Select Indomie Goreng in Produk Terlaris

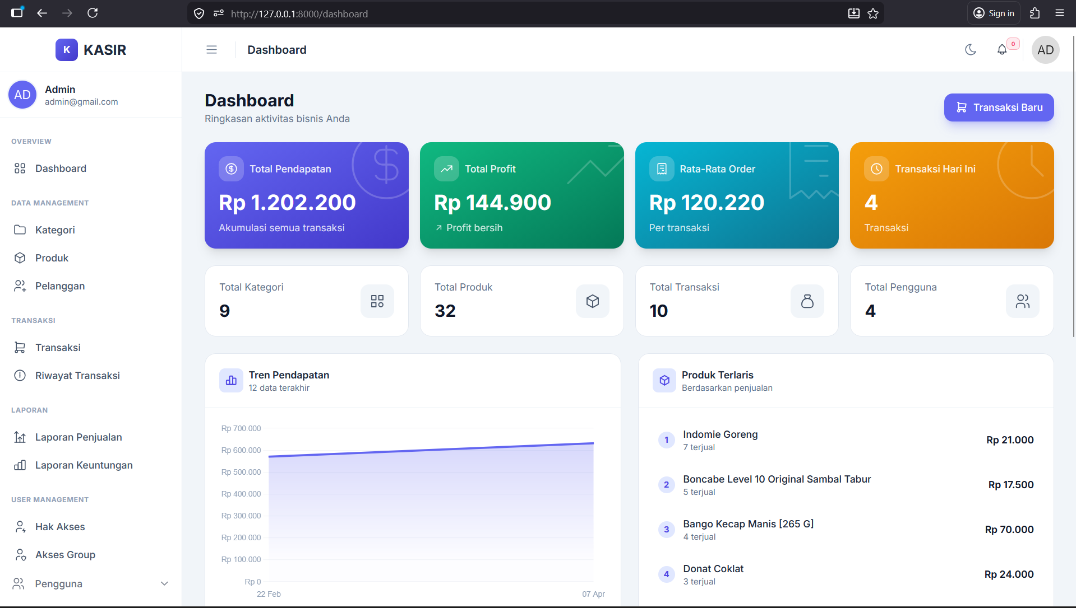pyautogui.click(x=846, y=440)
